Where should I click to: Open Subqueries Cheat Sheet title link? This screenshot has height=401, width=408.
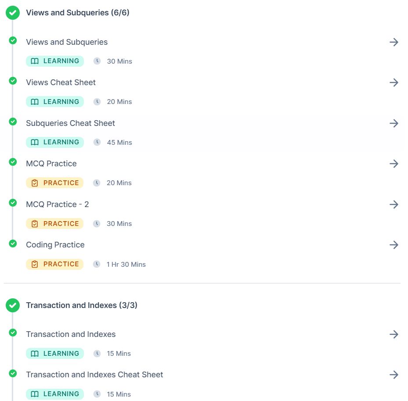70,123
